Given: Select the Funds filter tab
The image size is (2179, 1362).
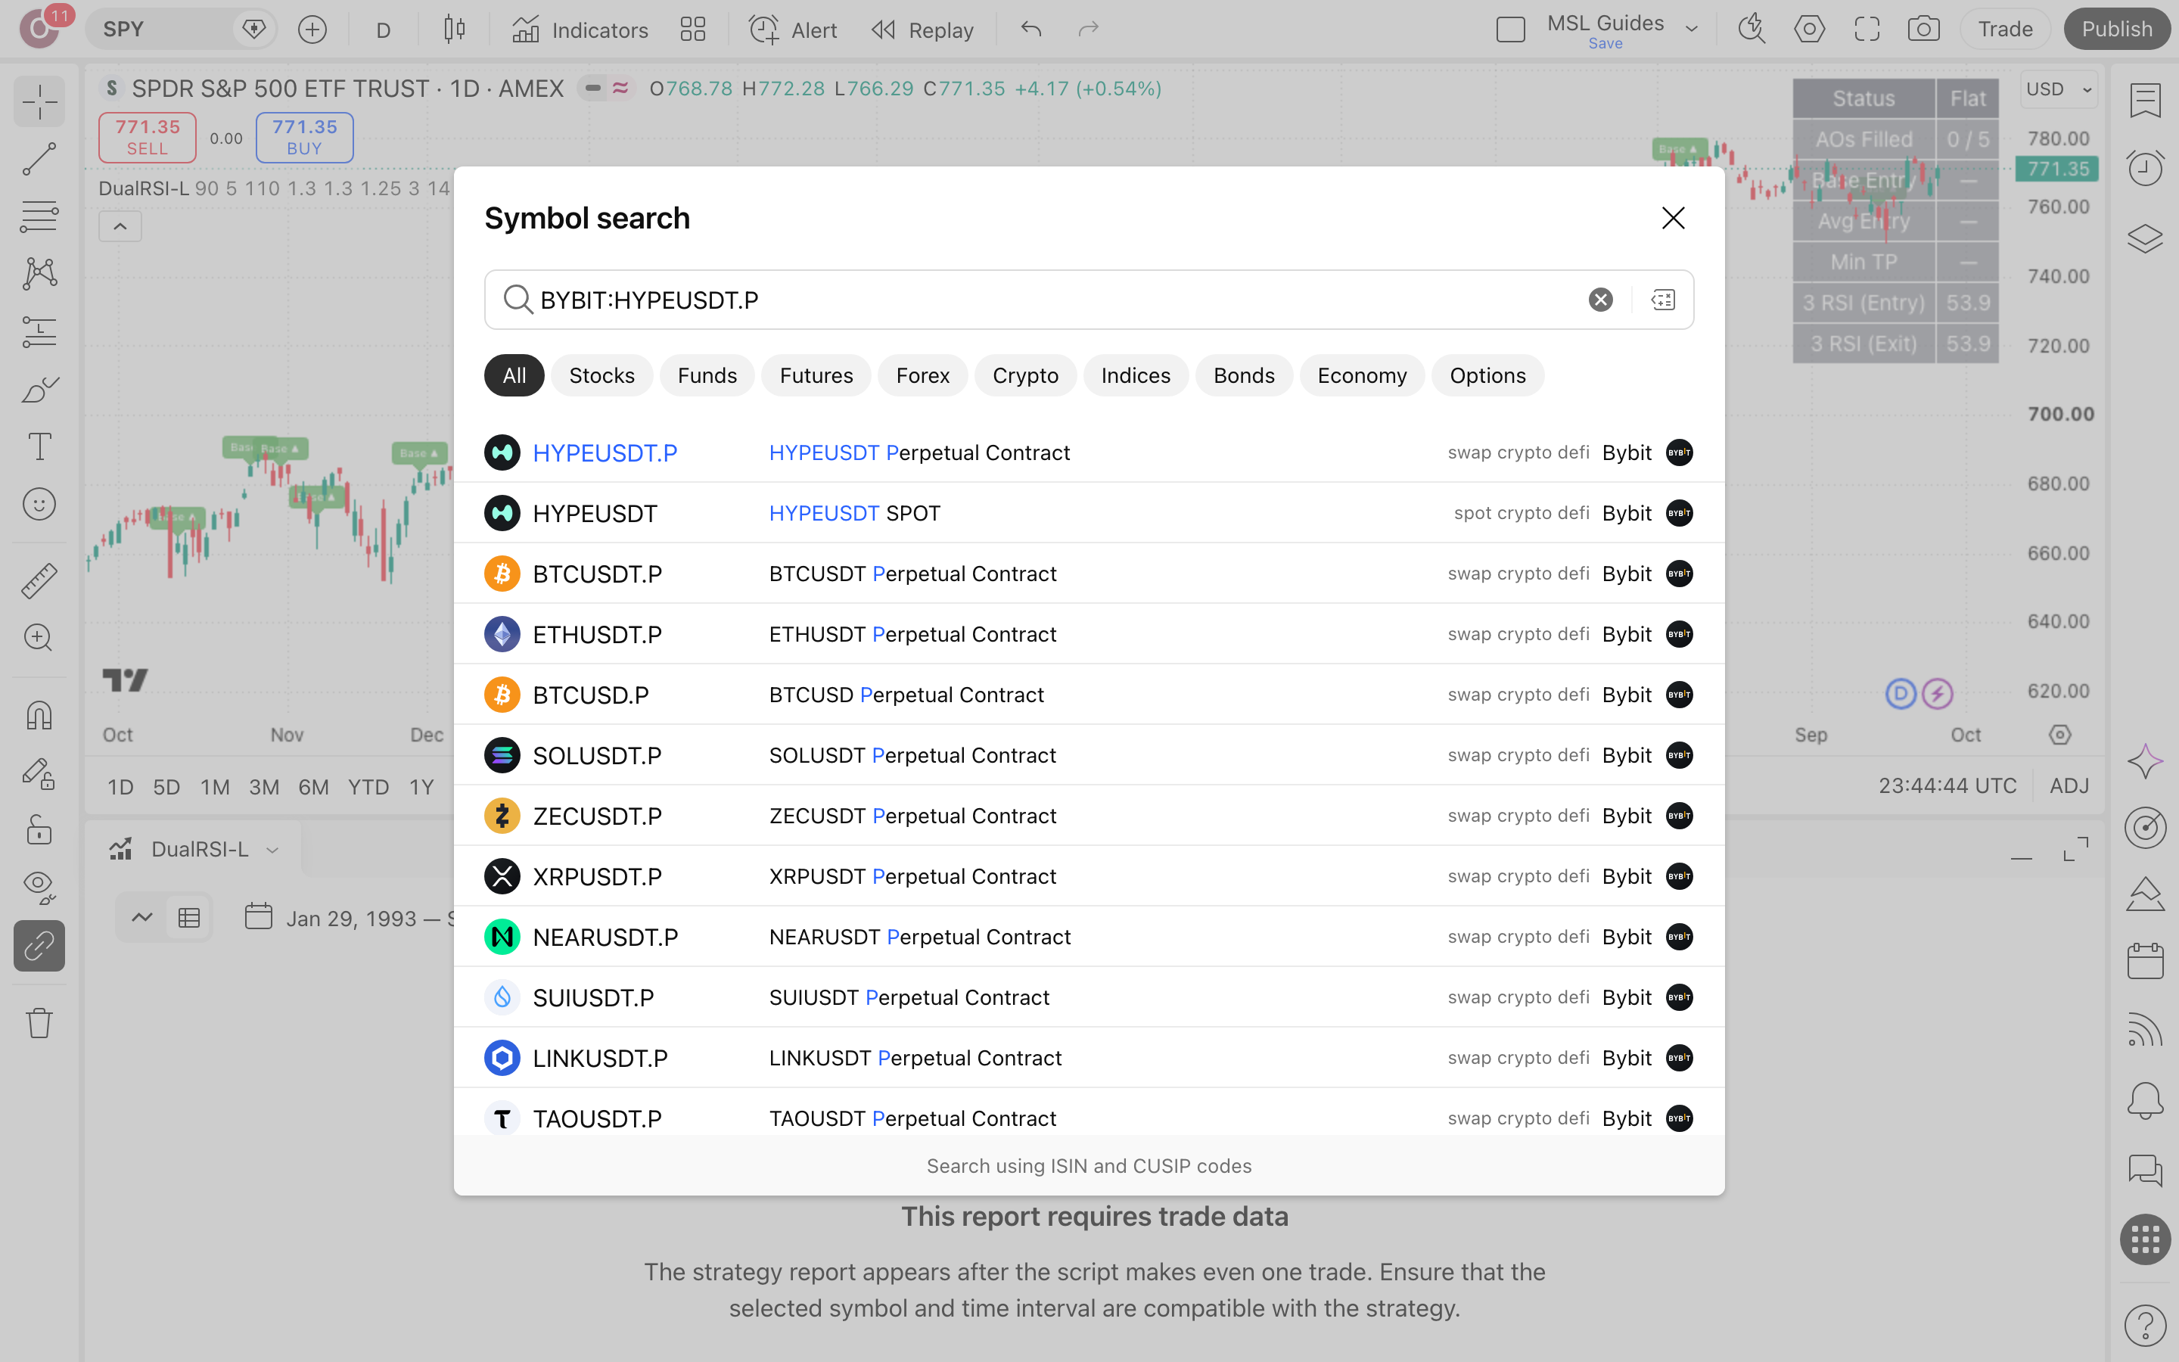Looking at the screenshot, I should point(707,375).
